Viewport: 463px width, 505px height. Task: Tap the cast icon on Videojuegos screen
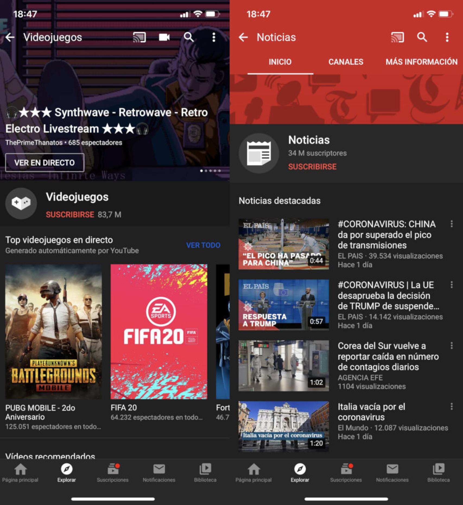[x=139, y=37]
